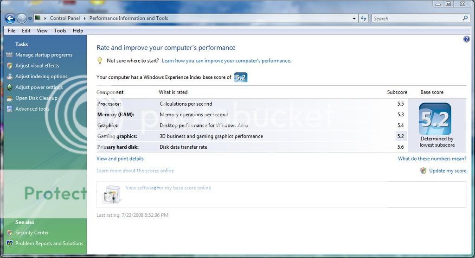Click the Adjust indexing options icon
This screenshot has height=258, width=475.
(x=9, y=76)
